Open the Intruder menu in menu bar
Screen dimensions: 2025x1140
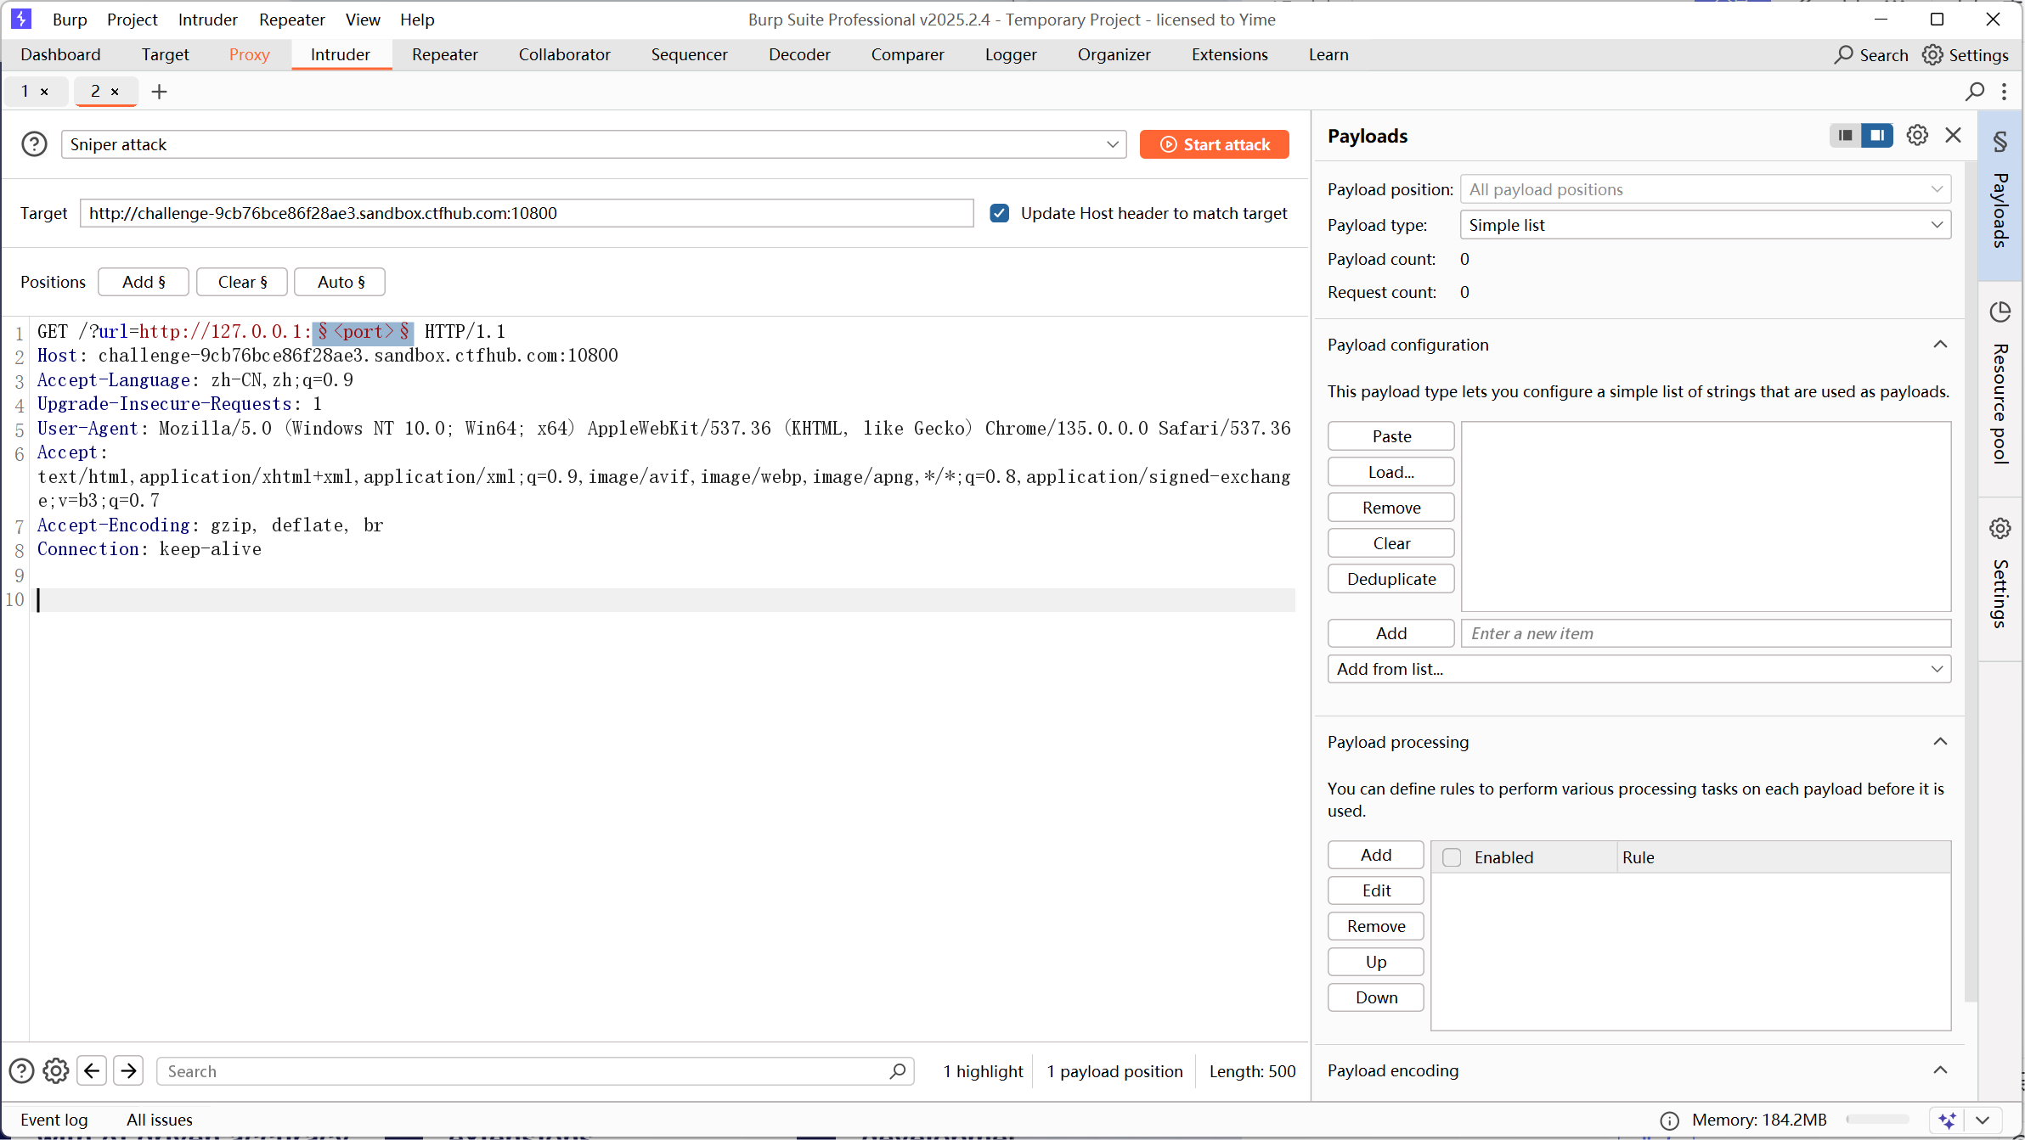coord(207,20)
